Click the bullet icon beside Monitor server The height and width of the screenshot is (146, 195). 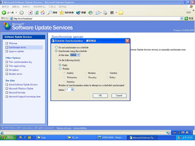[7, 74]
